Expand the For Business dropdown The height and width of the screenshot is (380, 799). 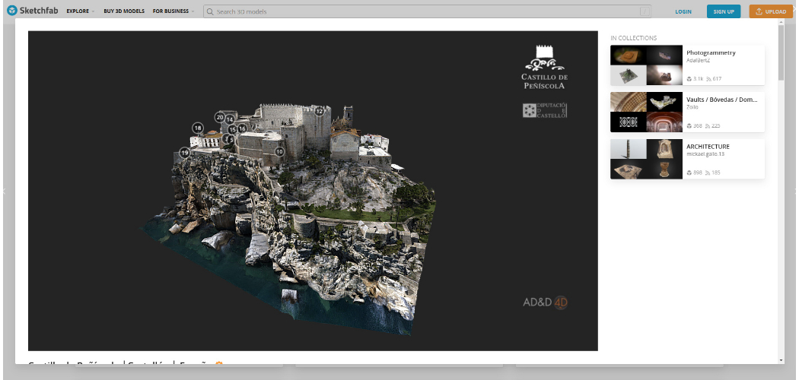pyautogui.click(x=173, y=11)
